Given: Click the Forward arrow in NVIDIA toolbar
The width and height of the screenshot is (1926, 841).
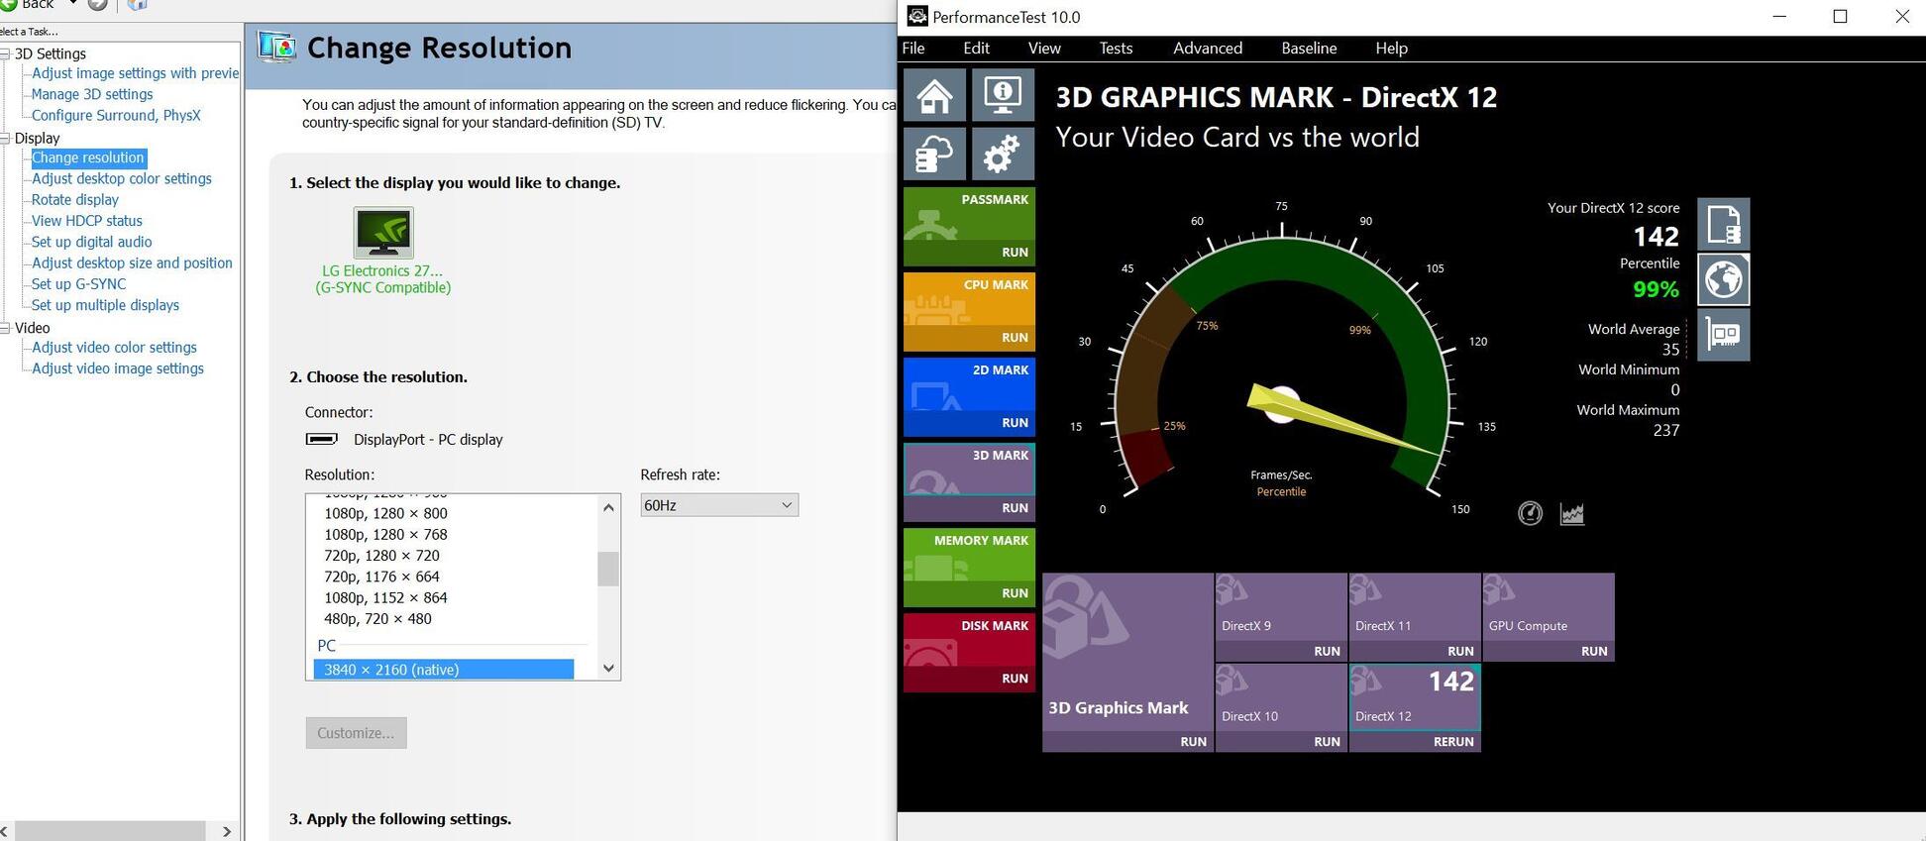Looking at the screenshot, I should (x=98, y=4).
